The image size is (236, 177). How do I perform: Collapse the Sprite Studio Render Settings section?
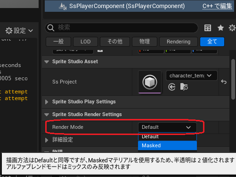47,115
